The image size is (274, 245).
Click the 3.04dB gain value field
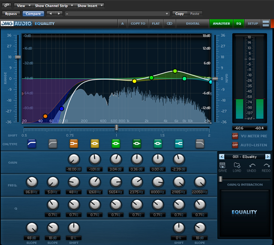click(116, 169)
